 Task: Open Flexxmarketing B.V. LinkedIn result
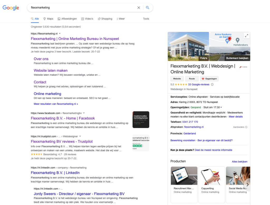coord(55,173)
